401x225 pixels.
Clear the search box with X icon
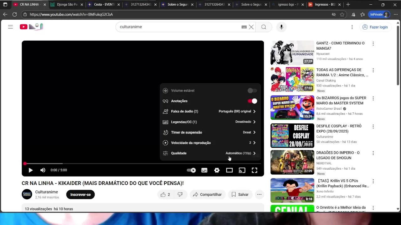click(x=251, y=27)
